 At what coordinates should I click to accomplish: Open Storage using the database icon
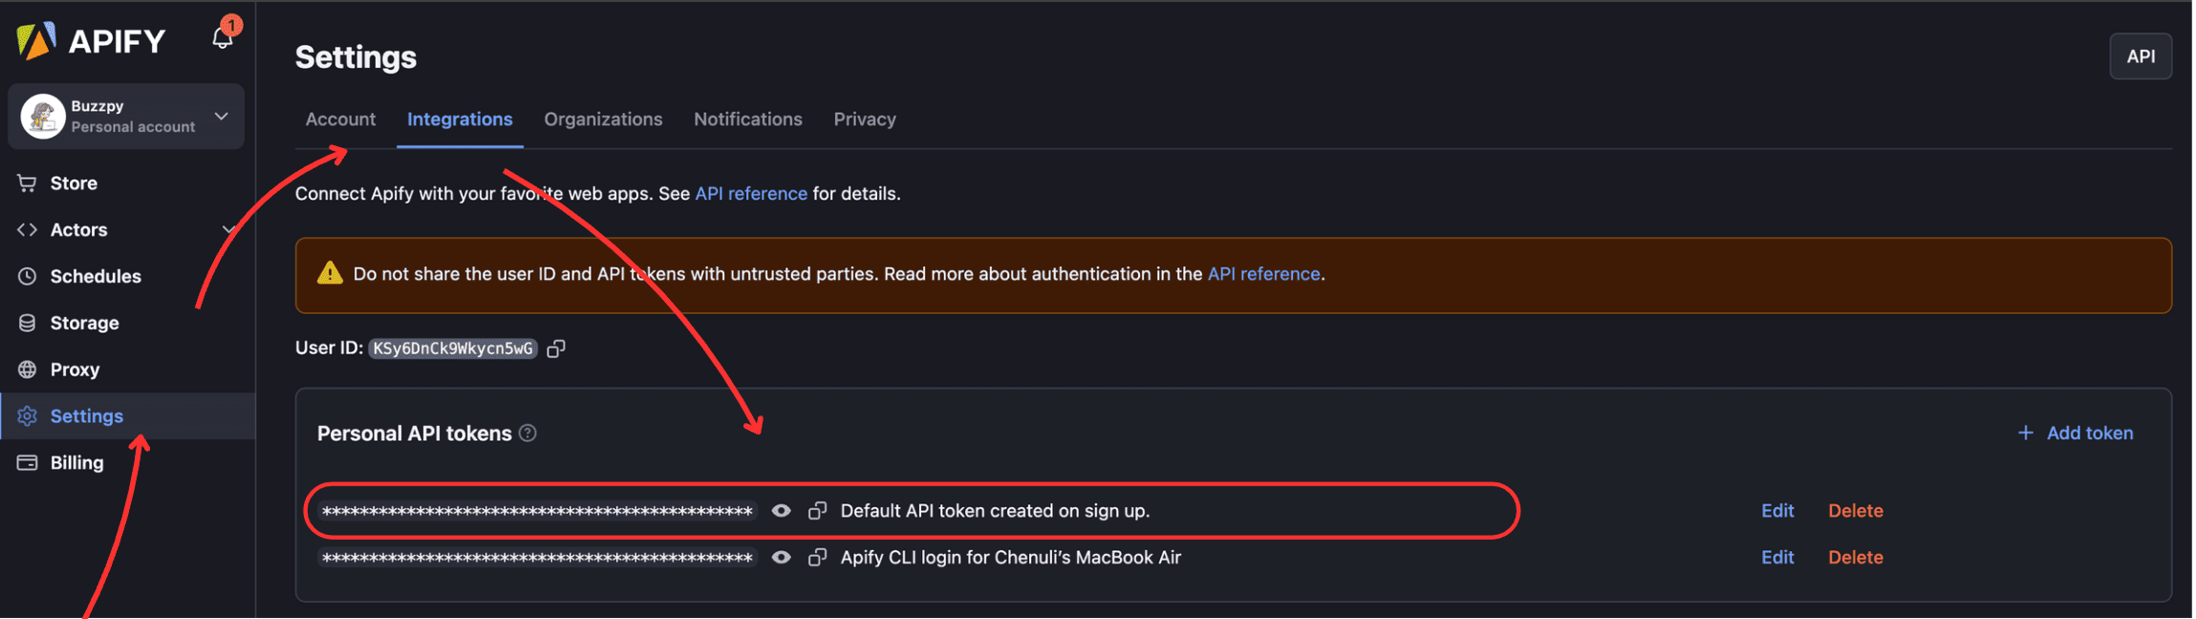(26, 323)
